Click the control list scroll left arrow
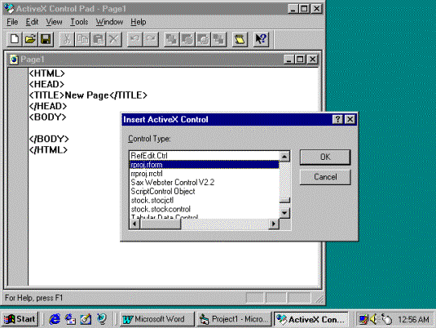Image resolution: width=436 pixels, height=328 pixels. (x=134, y=224)
